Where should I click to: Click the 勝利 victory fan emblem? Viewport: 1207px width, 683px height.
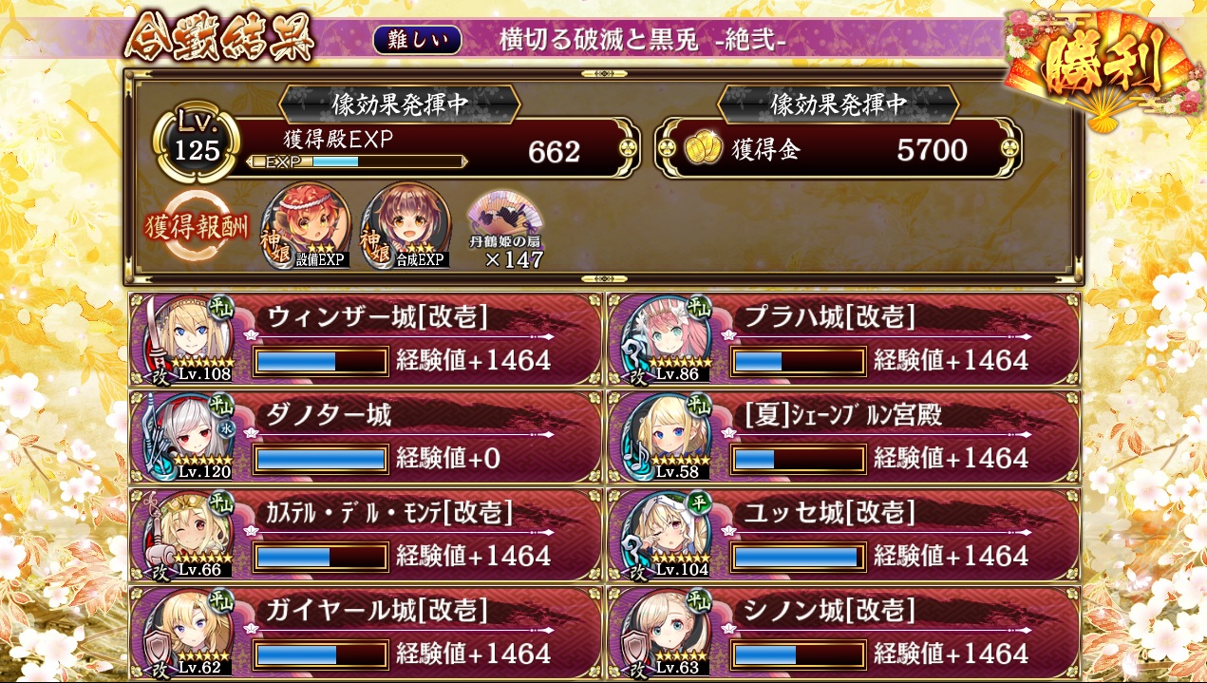pyautogui.click(x=1102, y=66)
